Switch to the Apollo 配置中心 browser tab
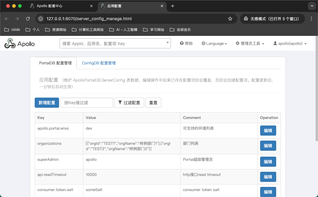This screenshot has width=318, height=197. (50, 6)
